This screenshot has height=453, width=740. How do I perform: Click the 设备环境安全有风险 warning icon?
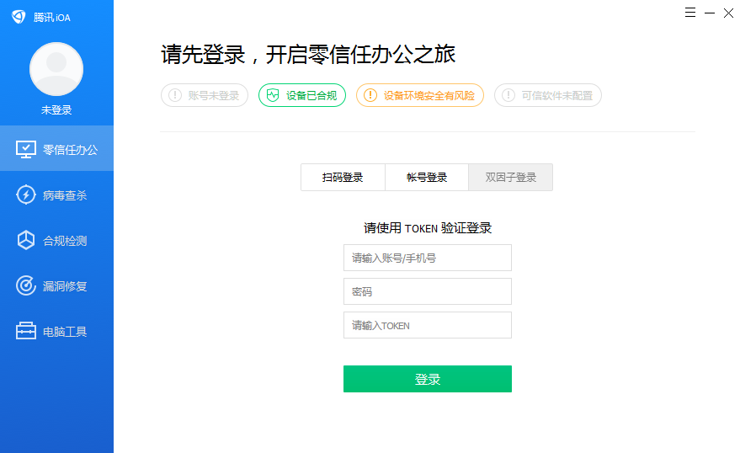click(370, 95)
